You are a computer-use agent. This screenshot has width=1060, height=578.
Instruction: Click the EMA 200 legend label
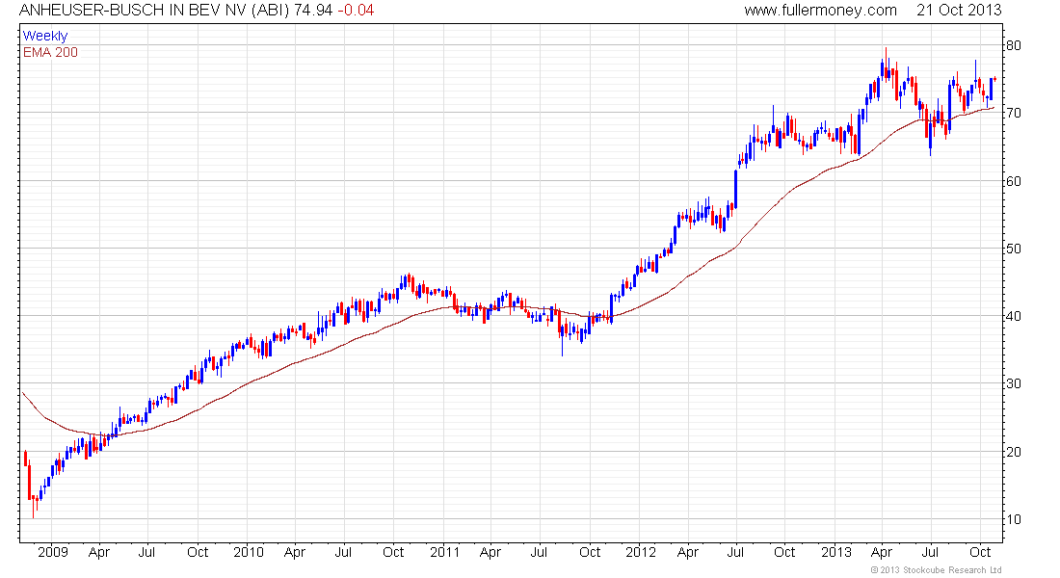(50, 52)
